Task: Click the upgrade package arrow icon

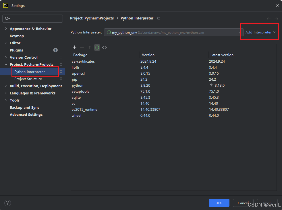Action: point(89,47)
